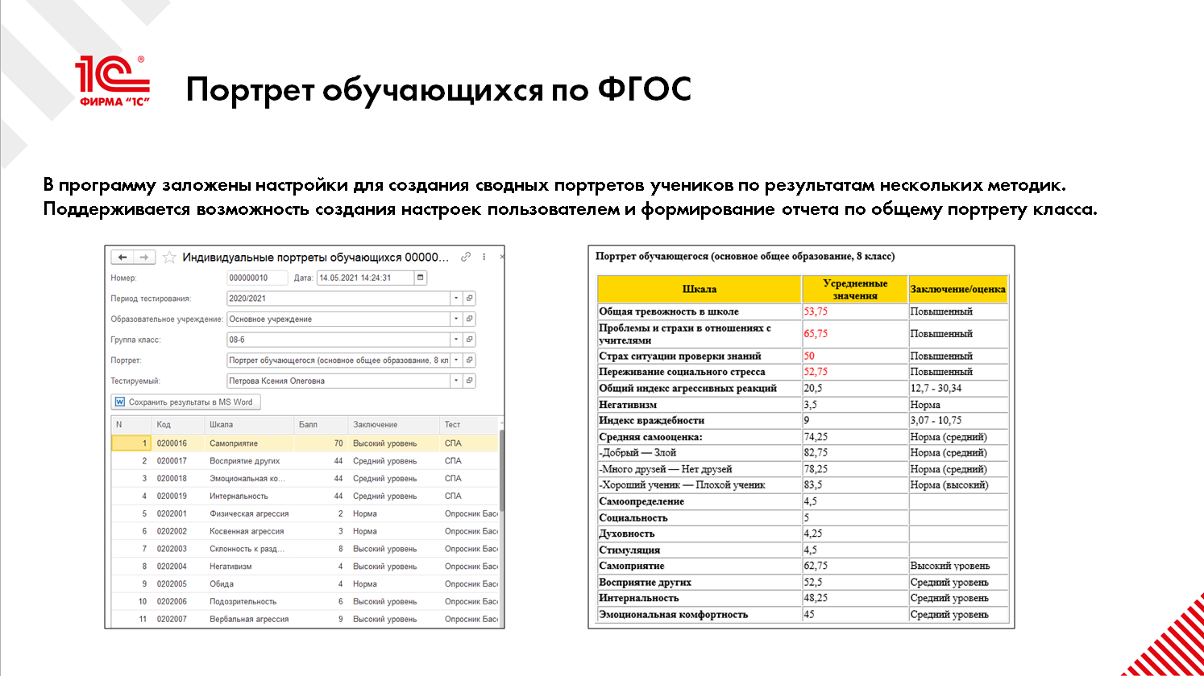Select the Обида row
Viewport: 1204px width, 676px height.
[305, 584]
